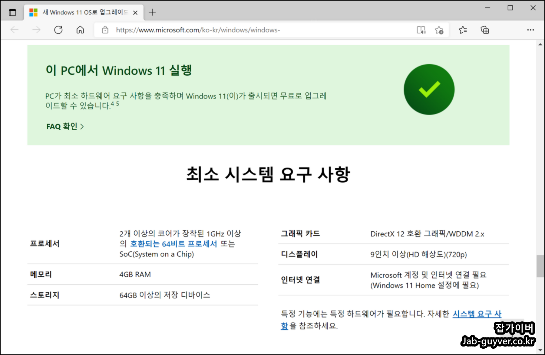Click the DirectX 12 호환 그래픽 value
The width and height of the screenshot is (545, 355).
427,234
